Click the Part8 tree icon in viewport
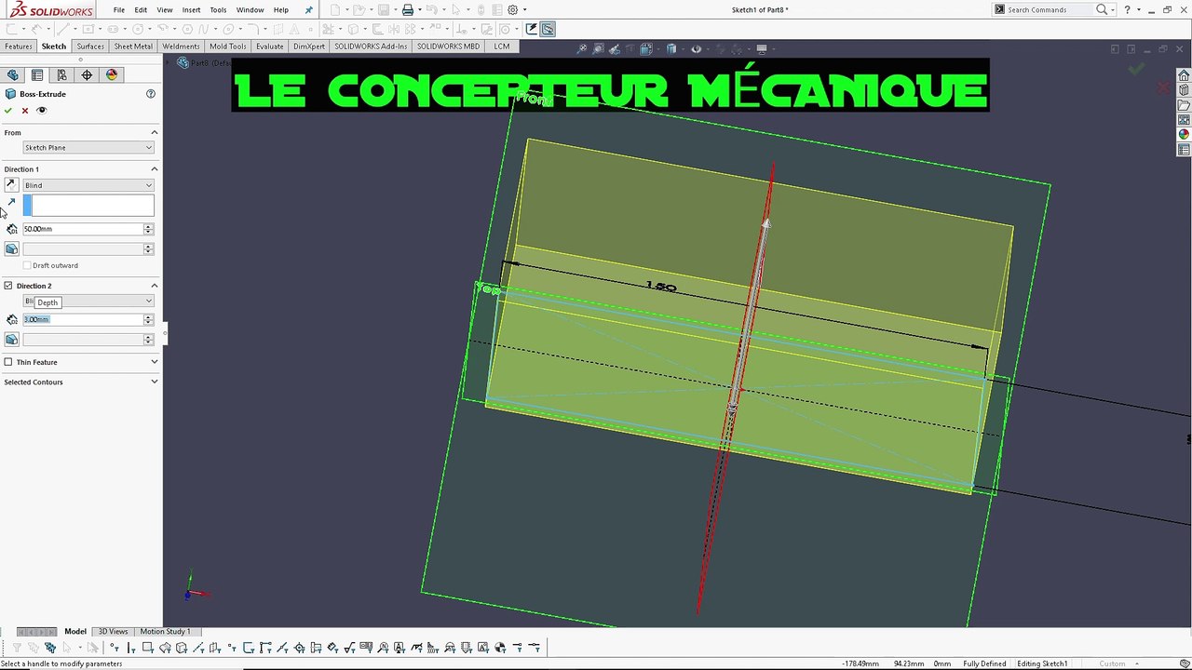This screenshot has width=1192, height=670. tap(183, 63)
